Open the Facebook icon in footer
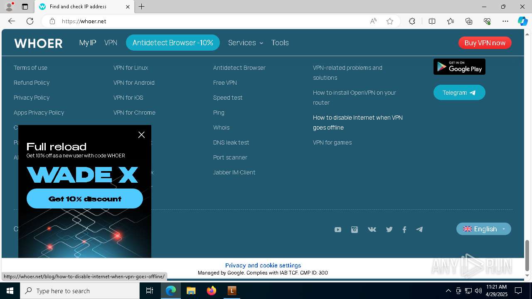 pos(404,230)
